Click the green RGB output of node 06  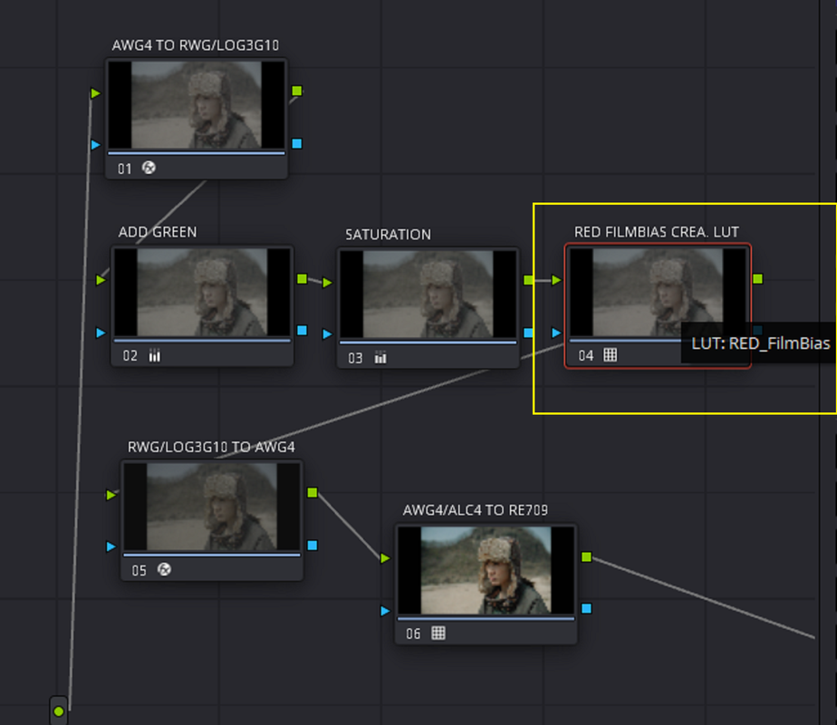pos(587,556)
